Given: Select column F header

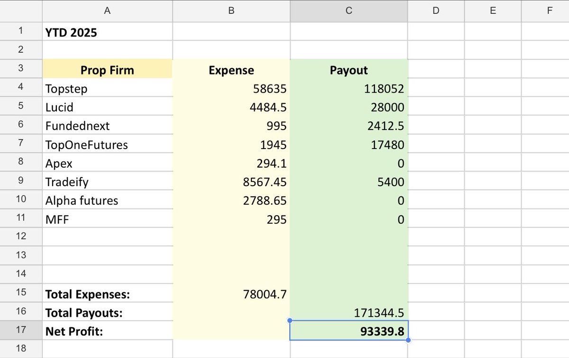Looking at the screenshot, I should pos(545,11).
